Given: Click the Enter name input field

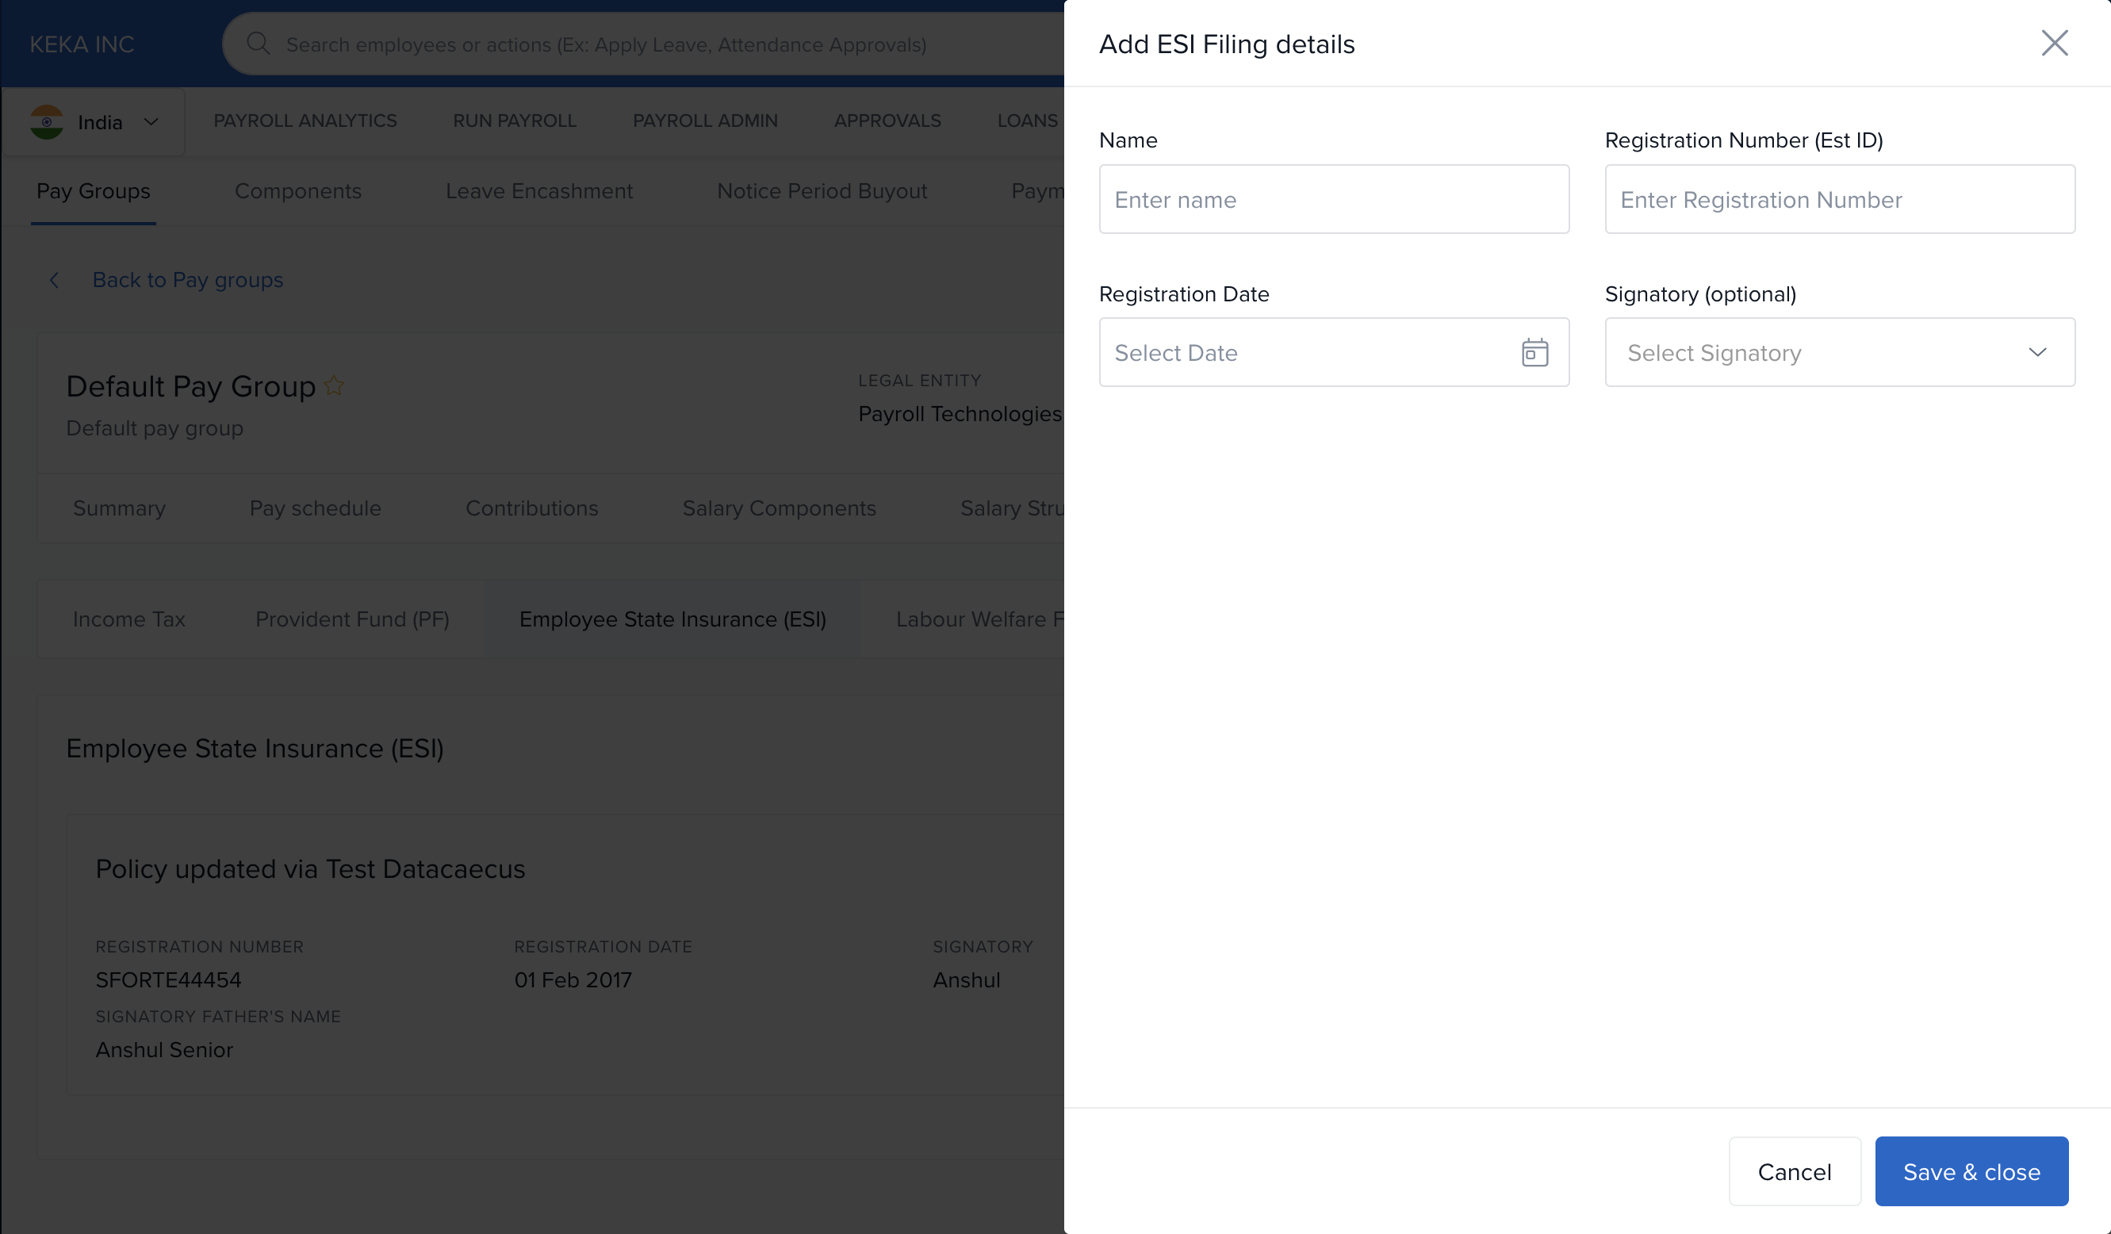Looking at the screenshot, I should tap(1333, 199).
